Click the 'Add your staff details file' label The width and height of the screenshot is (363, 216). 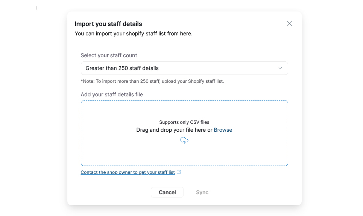pos(112,94)
